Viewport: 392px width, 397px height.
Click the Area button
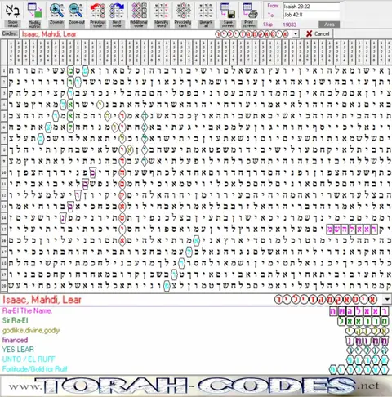[329, 25]
